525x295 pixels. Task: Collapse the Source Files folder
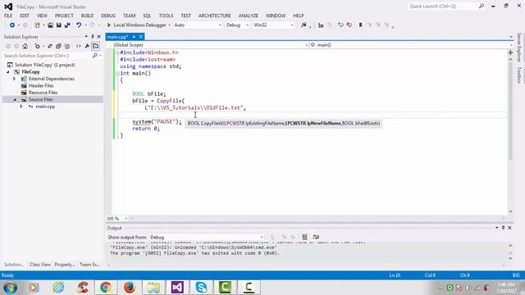click(15, 100)
